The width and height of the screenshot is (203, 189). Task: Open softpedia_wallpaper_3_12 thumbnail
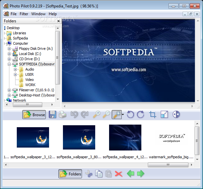pyautogui.click(x=33, y=137)
